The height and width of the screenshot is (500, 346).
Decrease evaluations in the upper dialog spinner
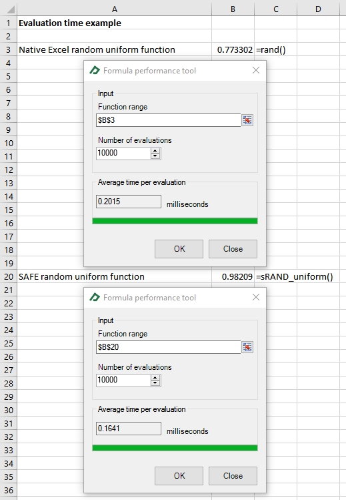155,156
